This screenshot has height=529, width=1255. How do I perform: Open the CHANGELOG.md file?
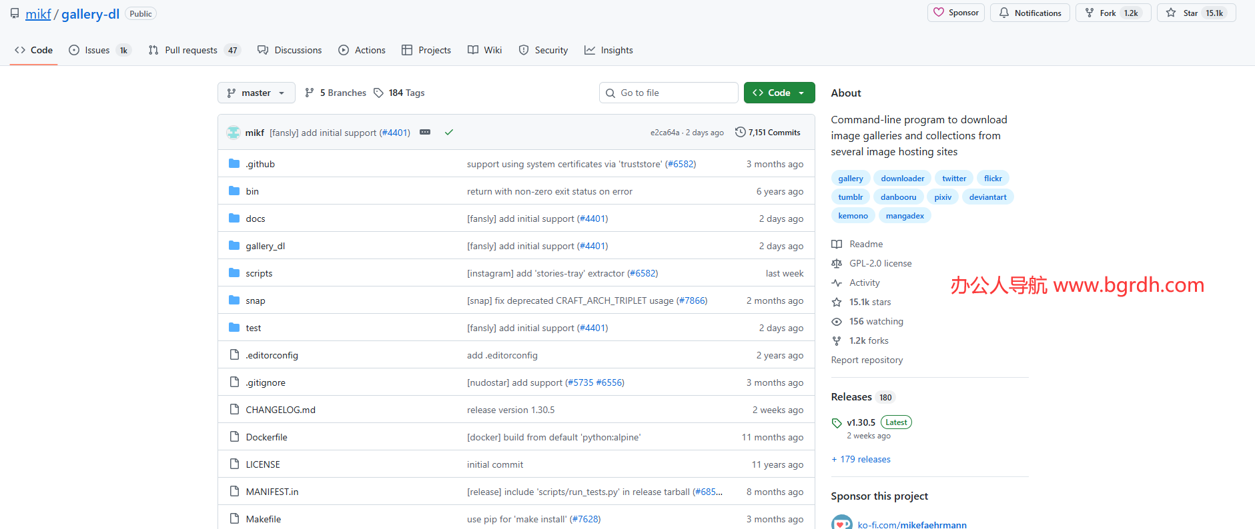280,410
